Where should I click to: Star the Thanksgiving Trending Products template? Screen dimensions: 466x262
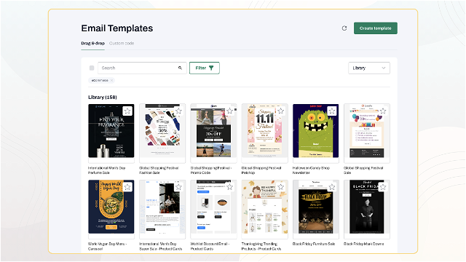281,187
